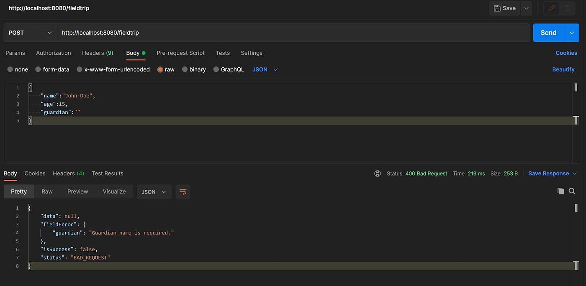Screen dimensions: 586x286
Task: Toggle line wrapping in the response viewer
Action: coord(182,192)
